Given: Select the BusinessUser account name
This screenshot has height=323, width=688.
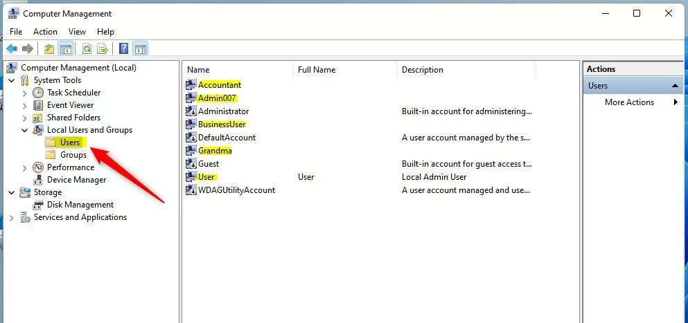Looking at the screenshot, I should (222, 124).
